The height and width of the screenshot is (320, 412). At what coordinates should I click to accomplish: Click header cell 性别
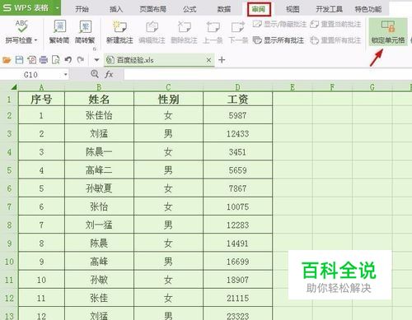[x=169, y=99]
